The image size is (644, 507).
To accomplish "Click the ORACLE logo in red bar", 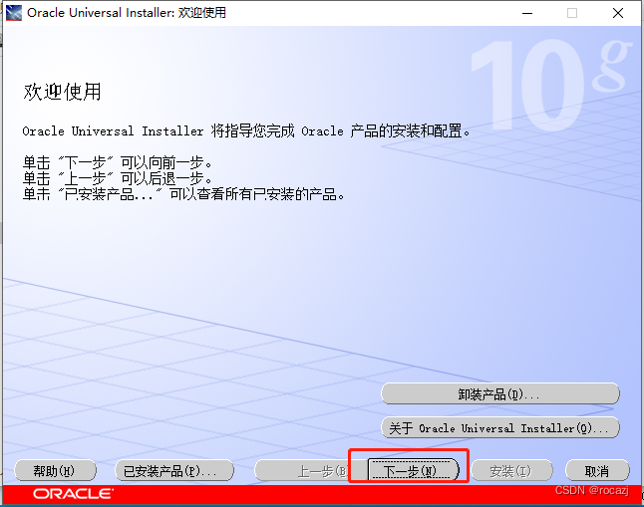I will 73,493.
